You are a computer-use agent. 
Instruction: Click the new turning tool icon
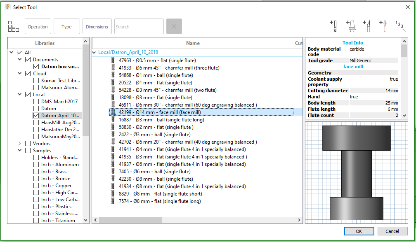point(366,26)
